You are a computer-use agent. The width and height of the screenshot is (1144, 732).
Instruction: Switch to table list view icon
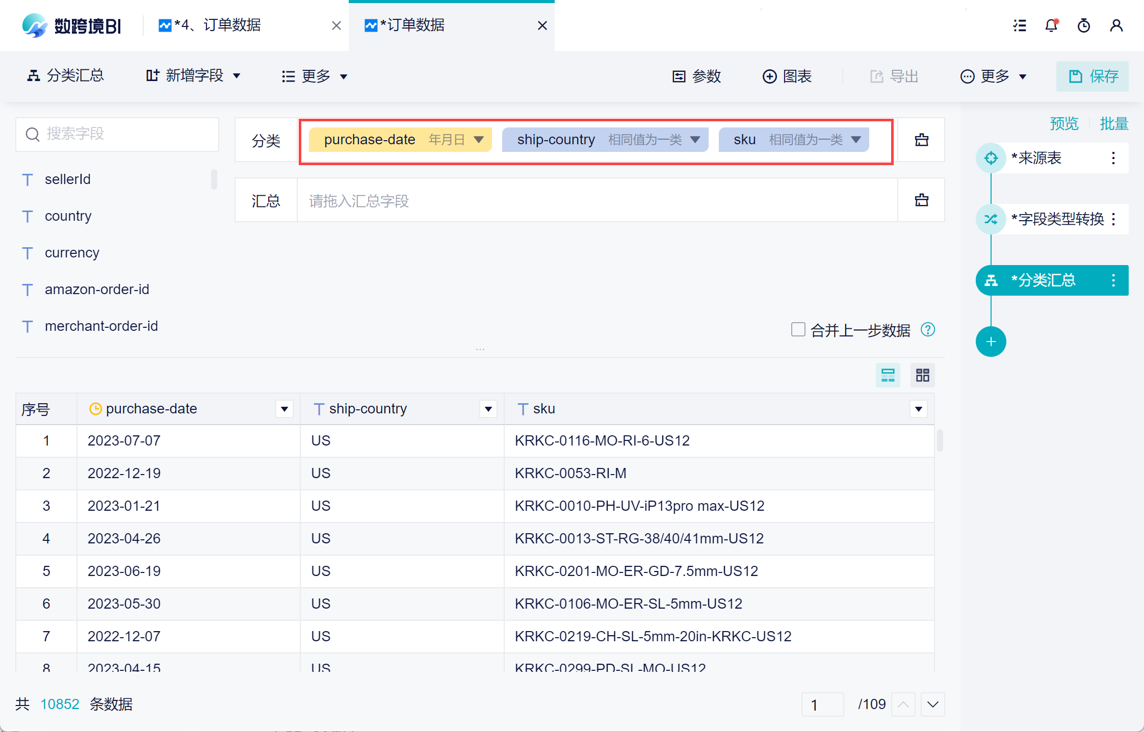(888, 376)
